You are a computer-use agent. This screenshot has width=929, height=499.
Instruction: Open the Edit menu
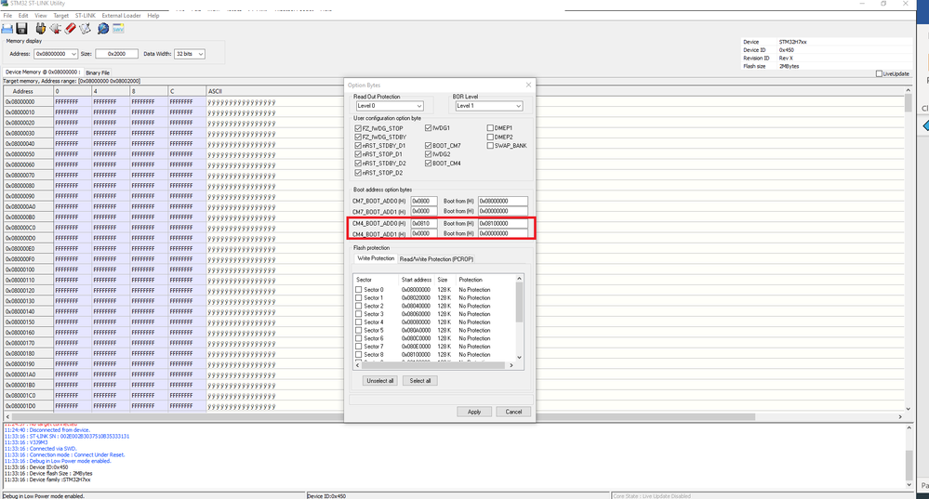click(23, 16)
